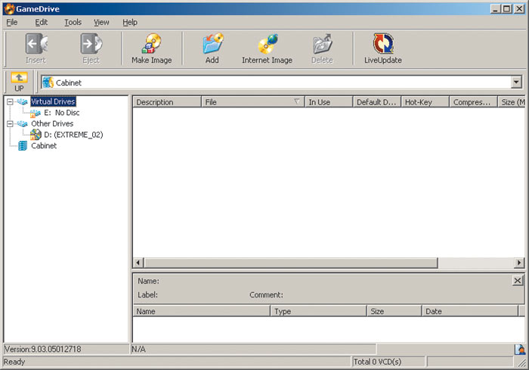Click the user icon in status bar
Screen dimensions: 529x370
click(520, 349)
